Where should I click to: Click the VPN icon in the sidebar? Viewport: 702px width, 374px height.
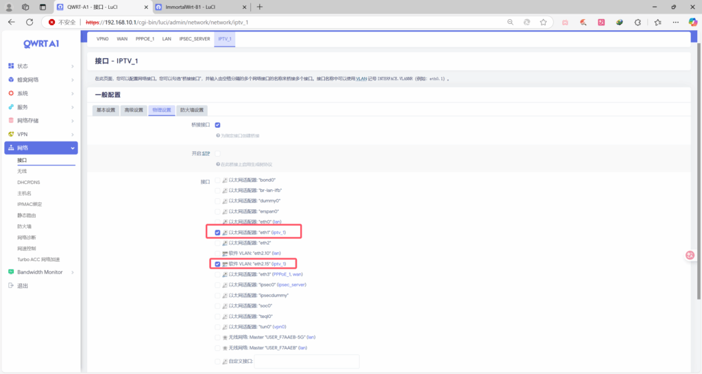point(11,134)
